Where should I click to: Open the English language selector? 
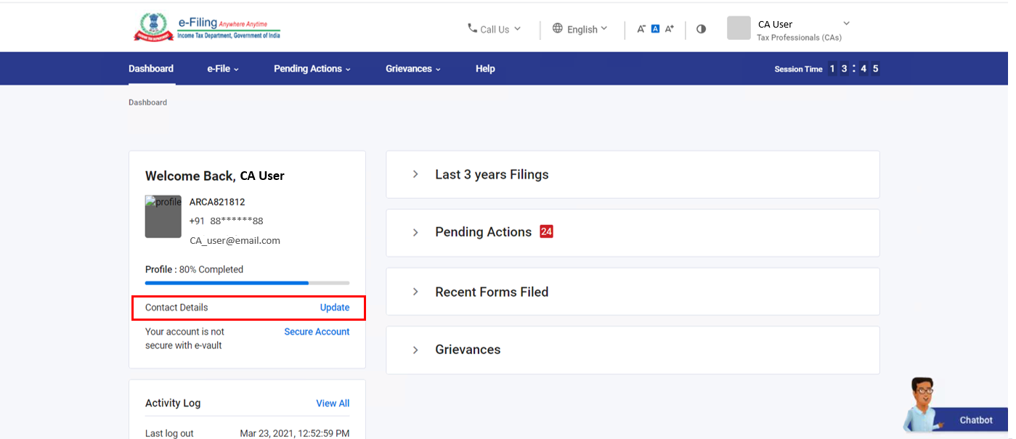(580, 29)
